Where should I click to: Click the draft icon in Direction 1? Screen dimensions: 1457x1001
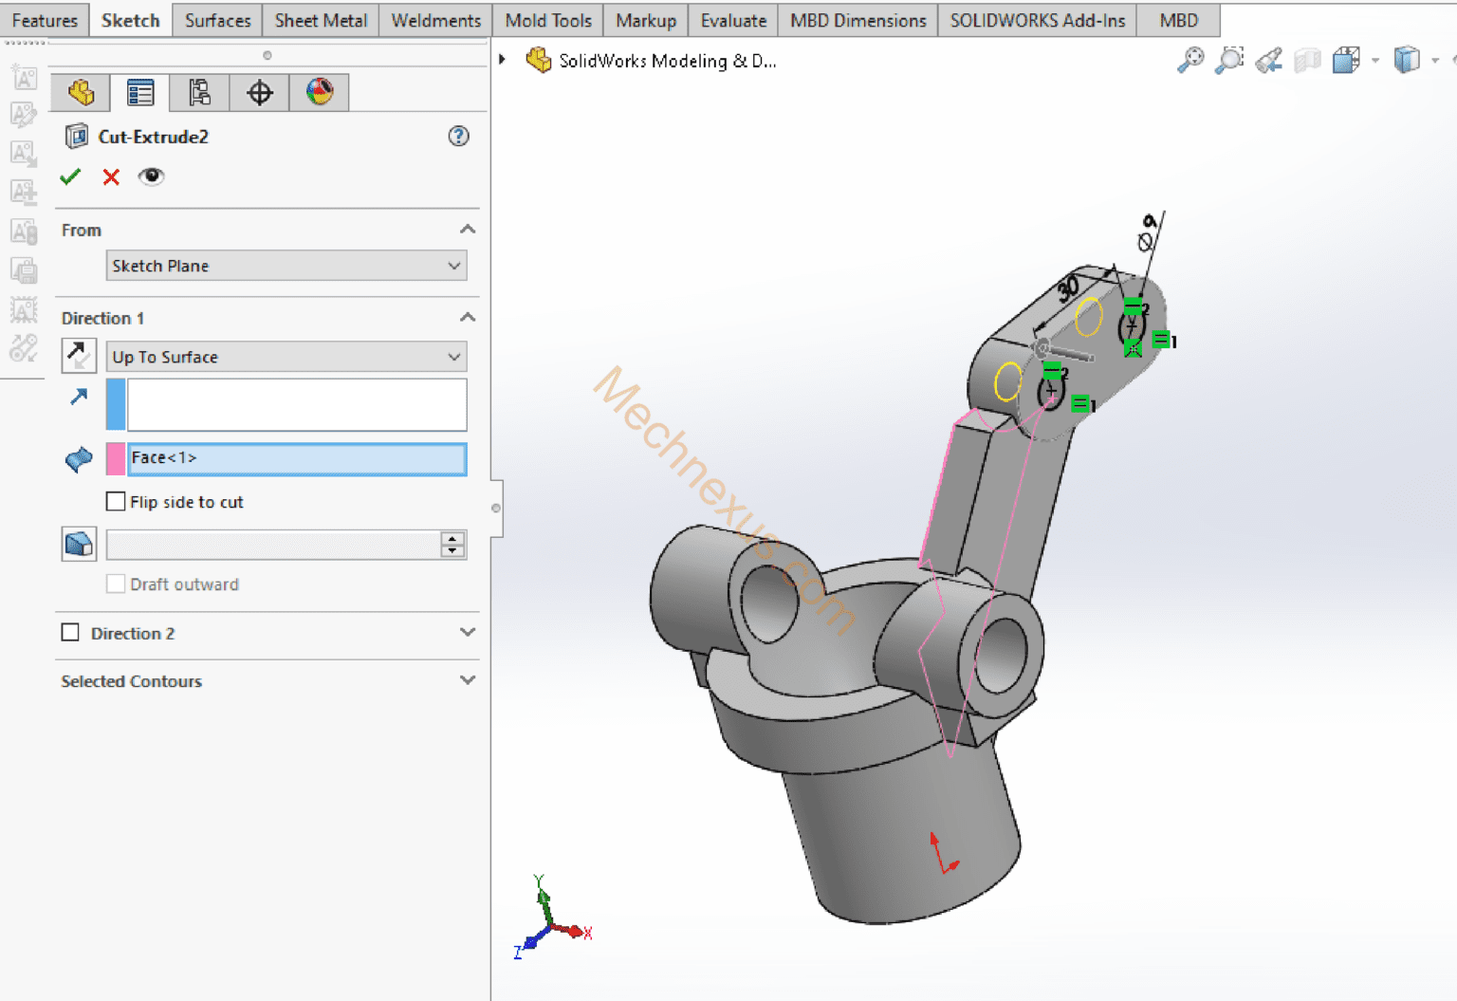pyautogui.click(x=79, y=544)
